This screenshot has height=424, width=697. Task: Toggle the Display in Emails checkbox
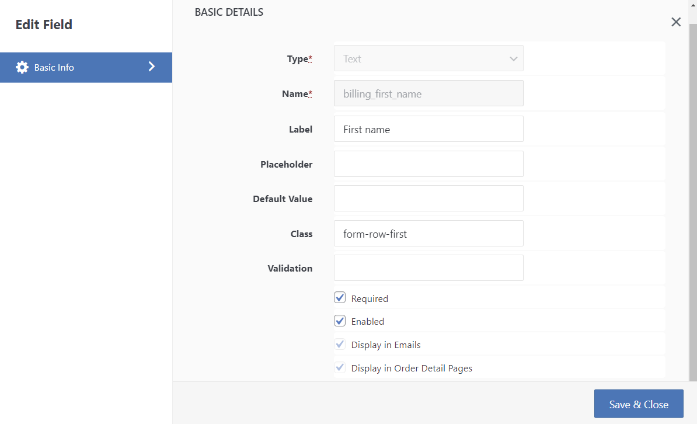click(x=340, y=344)
